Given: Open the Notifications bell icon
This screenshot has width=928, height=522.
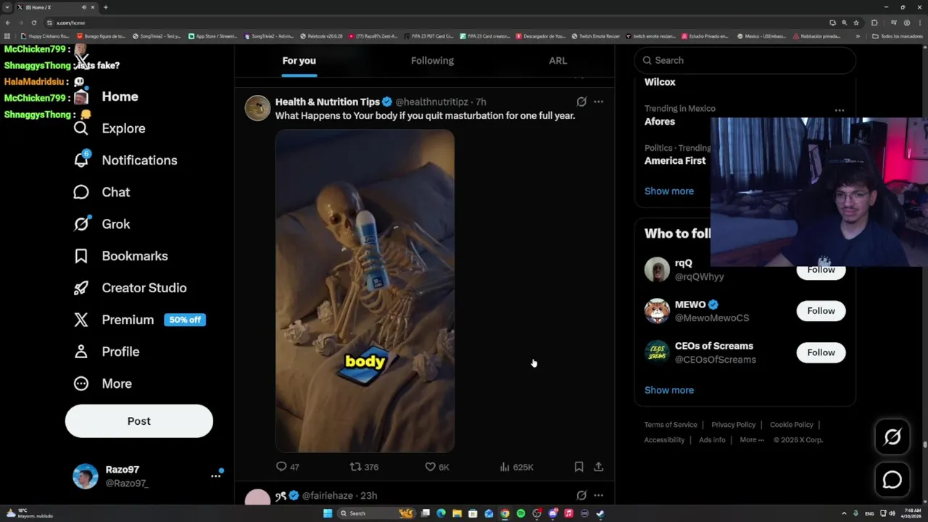Looking at the screenshot, I should click(81, 160).
